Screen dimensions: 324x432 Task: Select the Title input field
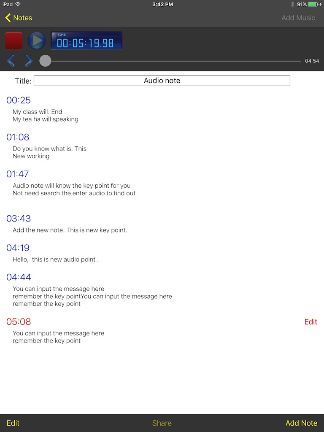(162, 81)
